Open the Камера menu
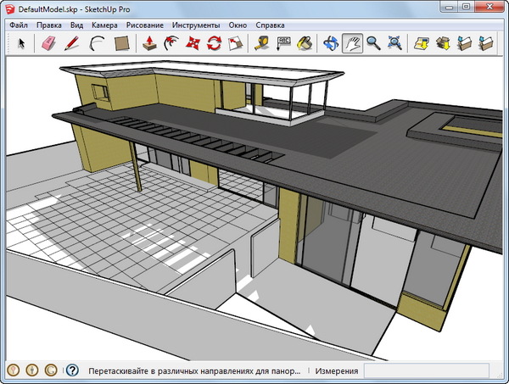Image resolution: width=509 pixels, height=384 pixels. tap(108, 25)
